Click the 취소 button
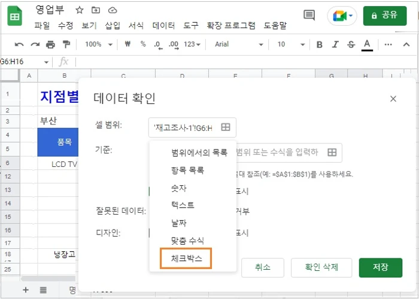 tap(263, 267)
